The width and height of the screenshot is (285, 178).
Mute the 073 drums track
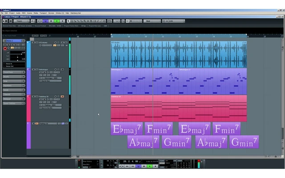pyautogui.click(x=33, y=43)
